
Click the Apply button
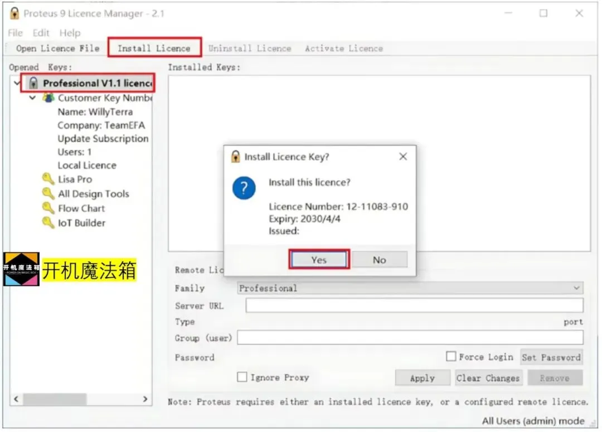[x=423, y=378]
